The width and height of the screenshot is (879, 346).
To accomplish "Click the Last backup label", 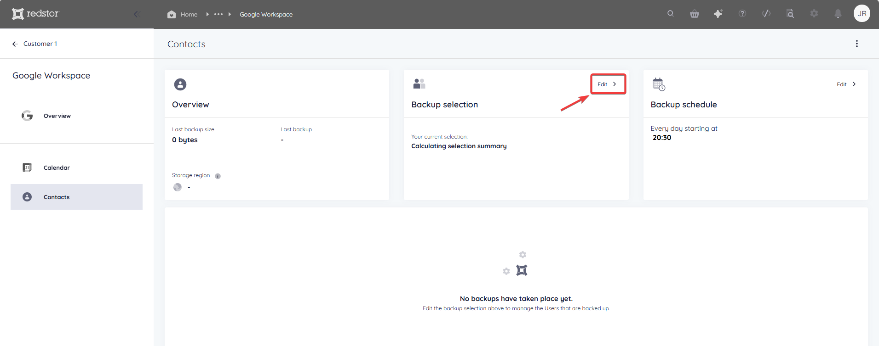I will pos(296,129).
